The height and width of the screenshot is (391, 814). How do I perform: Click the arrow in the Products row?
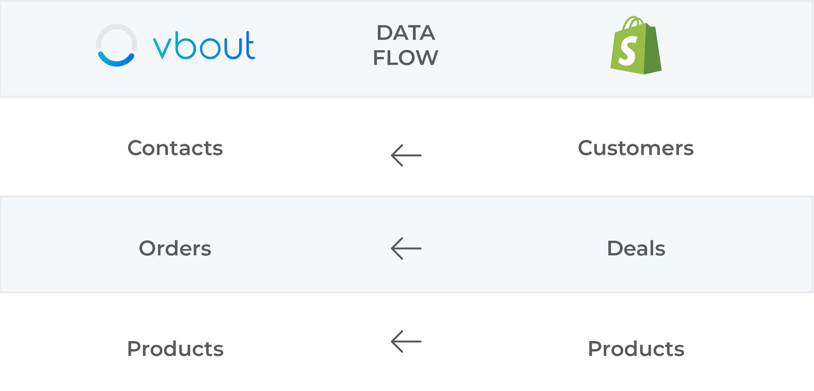click(x=406, y=342)
